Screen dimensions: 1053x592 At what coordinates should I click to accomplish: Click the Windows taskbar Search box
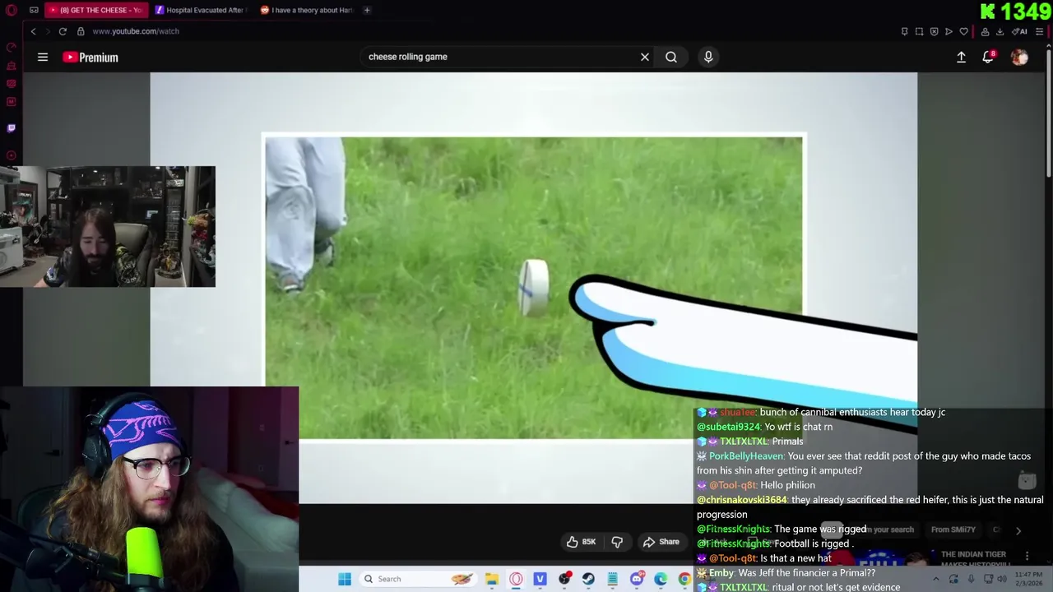[420, 579]
